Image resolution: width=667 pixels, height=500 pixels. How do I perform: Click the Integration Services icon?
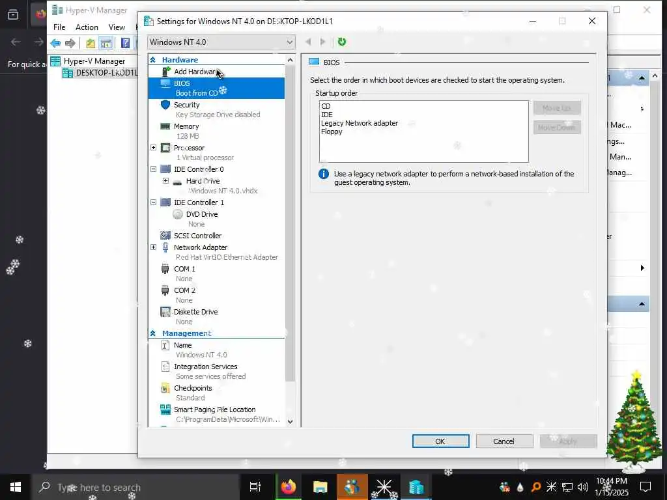[x=165, y=367]
